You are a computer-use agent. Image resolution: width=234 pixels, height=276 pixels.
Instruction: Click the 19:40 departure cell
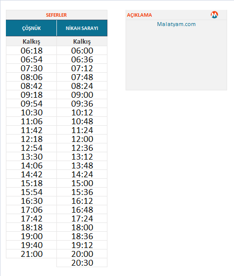[x=31, y=245]
